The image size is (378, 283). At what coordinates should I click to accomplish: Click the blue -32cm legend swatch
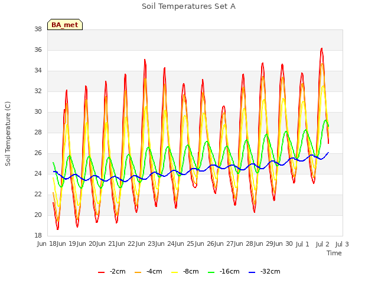(252, 272)
